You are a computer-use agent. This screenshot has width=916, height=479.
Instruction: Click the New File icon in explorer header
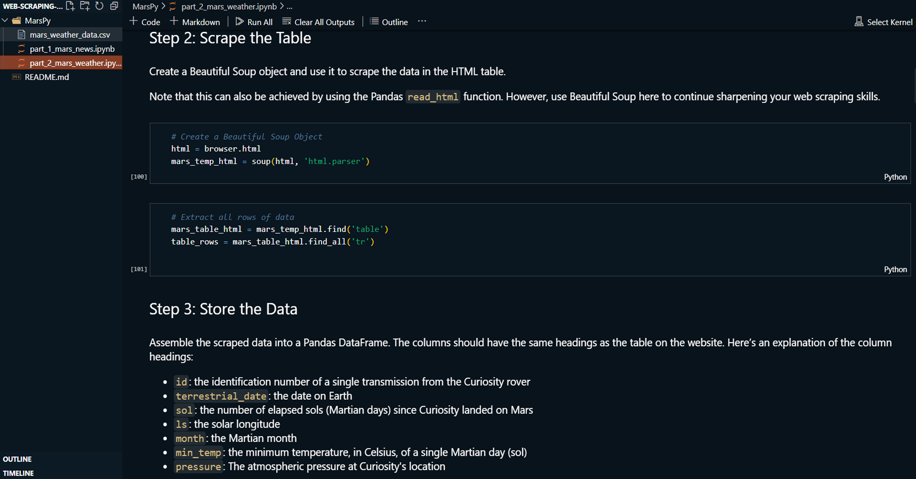pyautogui.click(x=70, y=6)
